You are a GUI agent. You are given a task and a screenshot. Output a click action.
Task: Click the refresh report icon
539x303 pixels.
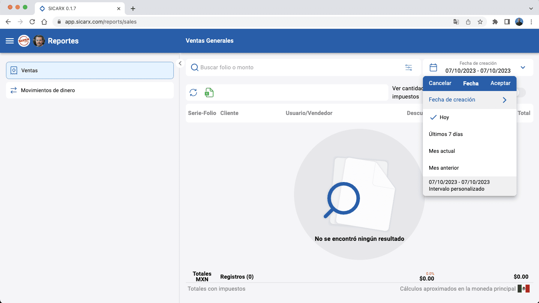pyautogui.click(x=193, y=93)
